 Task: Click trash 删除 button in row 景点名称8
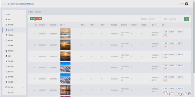[165, 35]
